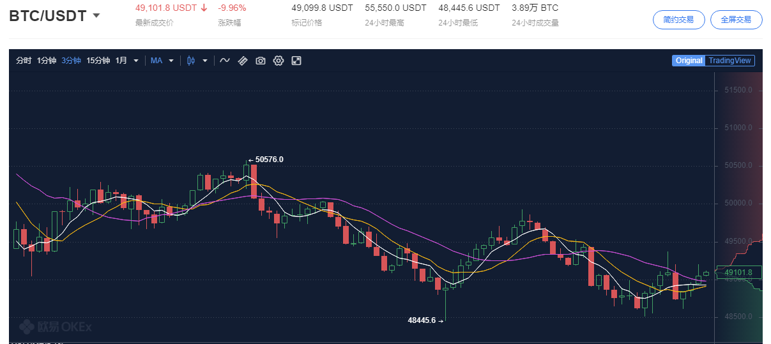Screen dimensions: 771x344
Task: Click the candlestick chart type icon
Action: click(190, 61)
